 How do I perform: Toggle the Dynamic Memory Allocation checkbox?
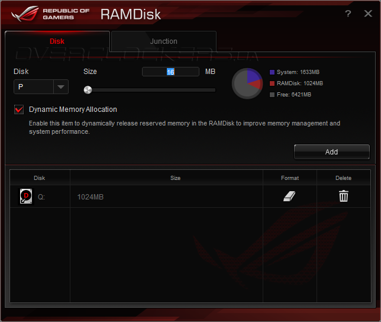click(x=19, y=110)
